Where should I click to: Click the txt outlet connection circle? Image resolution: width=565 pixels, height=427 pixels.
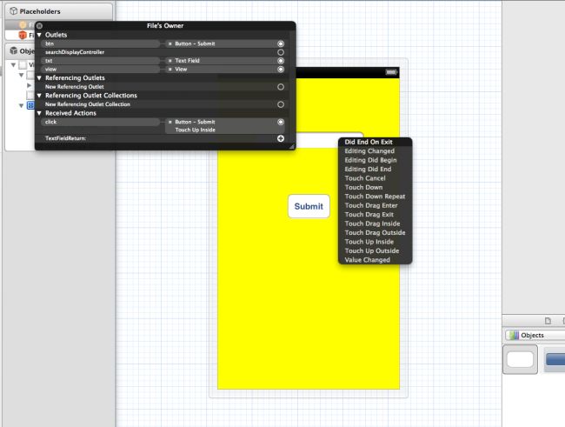(281, 61)
